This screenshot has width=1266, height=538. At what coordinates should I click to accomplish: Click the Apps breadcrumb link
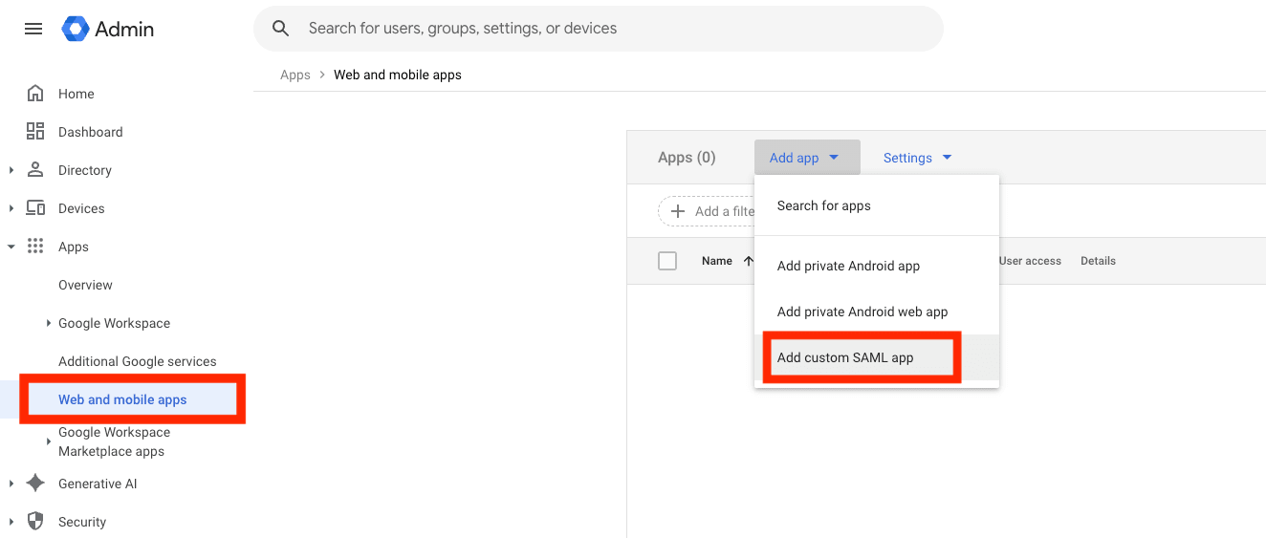pos(295,75)
